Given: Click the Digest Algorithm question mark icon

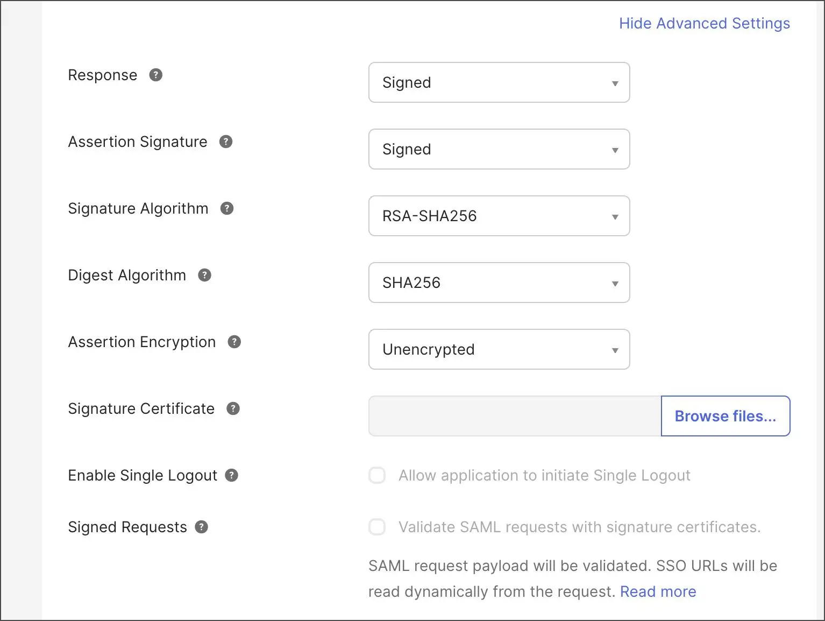Looking at the screenshot, I should [204, 275].
